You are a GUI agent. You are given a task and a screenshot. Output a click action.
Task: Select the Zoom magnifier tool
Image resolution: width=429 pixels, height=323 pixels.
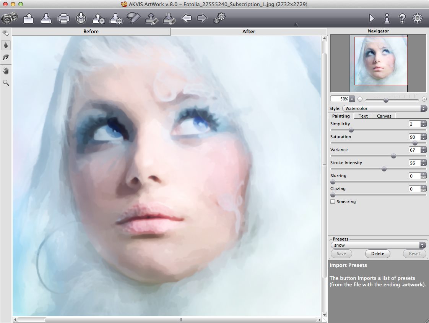[6, 83]
